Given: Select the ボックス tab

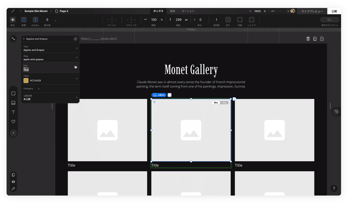Looking at the screenshot, I should pyautogui.click(x=158, y=11).
